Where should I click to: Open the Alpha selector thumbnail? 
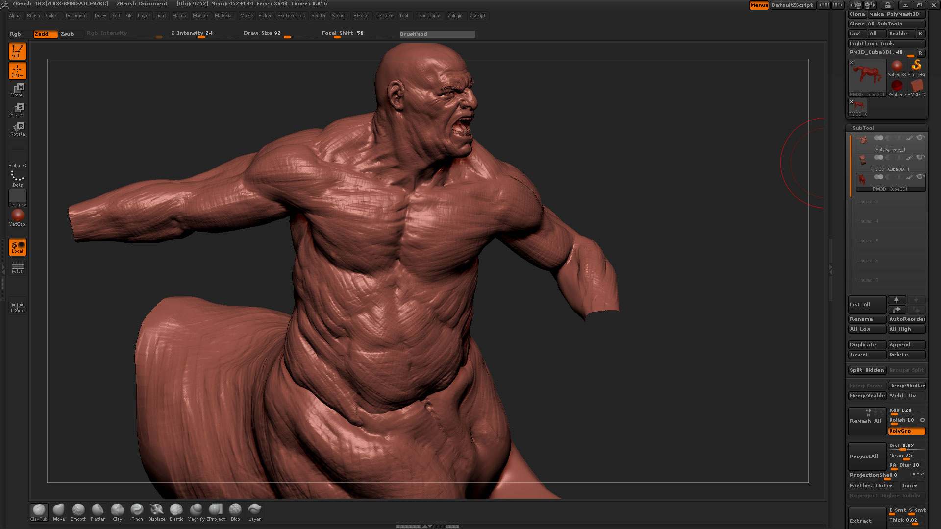tap(18, 159)
